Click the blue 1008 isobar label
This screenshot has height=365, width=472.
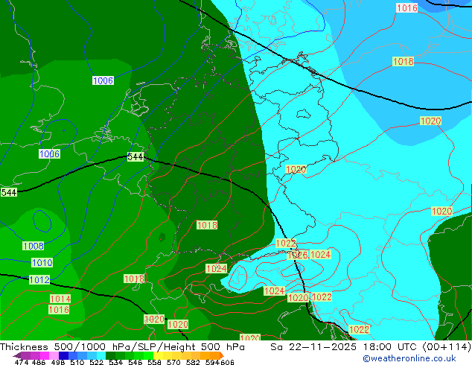[x=33, y=246]
